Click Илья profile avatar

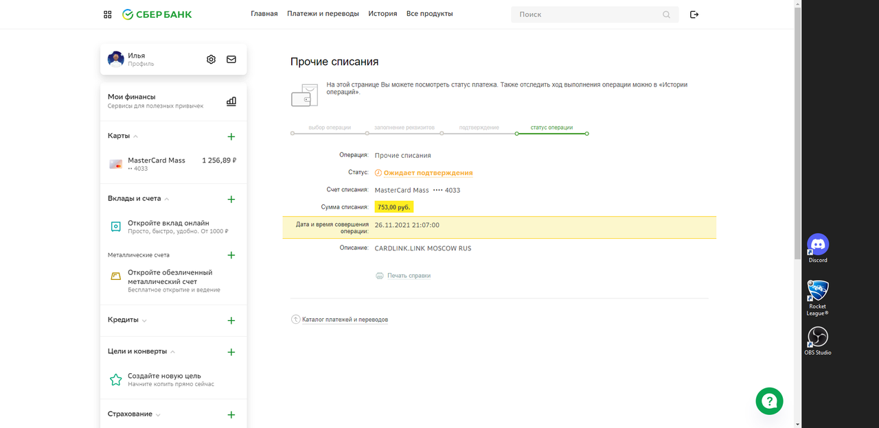pyautogui.click(x=115, y=59)
